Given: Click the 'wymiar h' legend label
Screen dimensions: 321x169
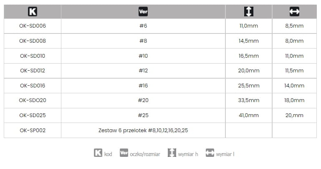Looking at the screenshot, I should tap(188, 154).
